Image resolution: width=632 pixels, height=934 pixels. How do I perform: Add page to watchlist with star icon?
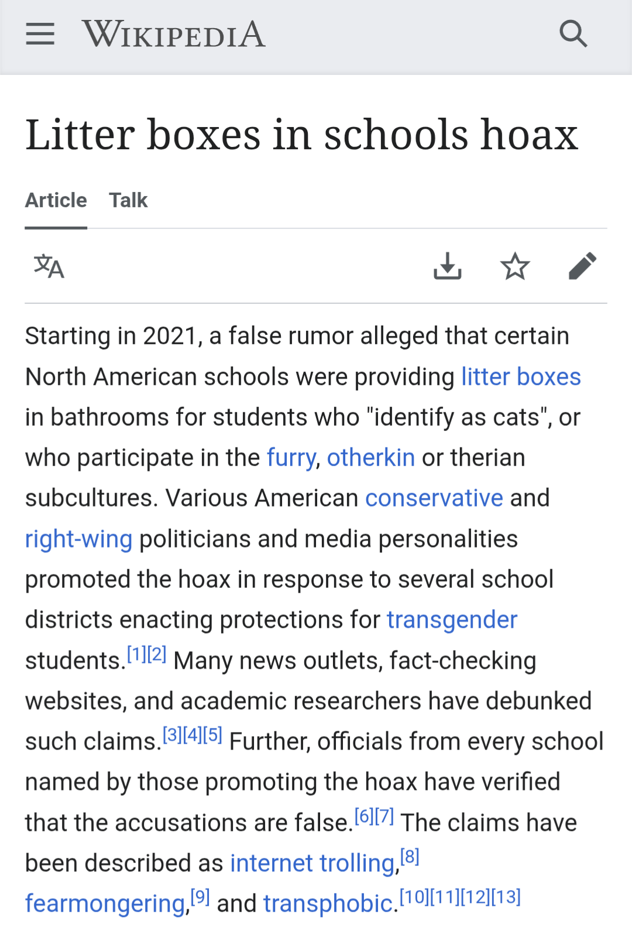pos(515,266)
